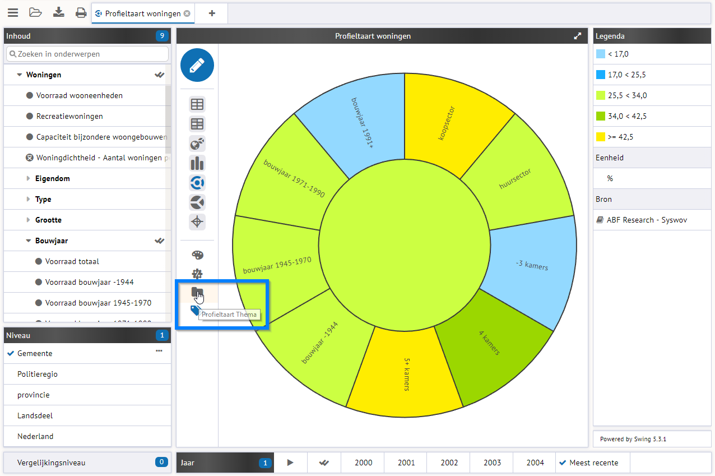The image size is (715, 476).
Task: Toggle the Gemeente level
Action: (87, 353)
